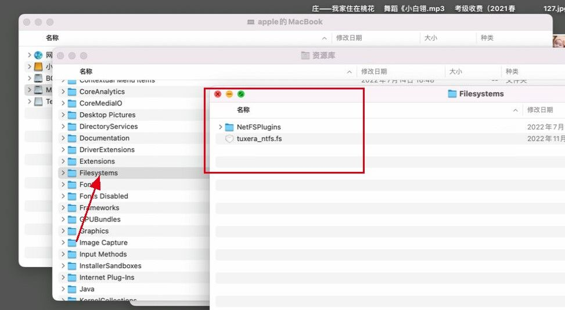The height and width of the screenshot is (310, 565).
Task: Minimize the Filesystems window
Action: [x=229, y=94]
